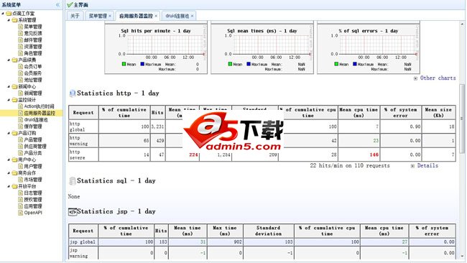The image size is (467, 263).
Task: Click the page icon beside 产品管理
Action: [21, 139]
